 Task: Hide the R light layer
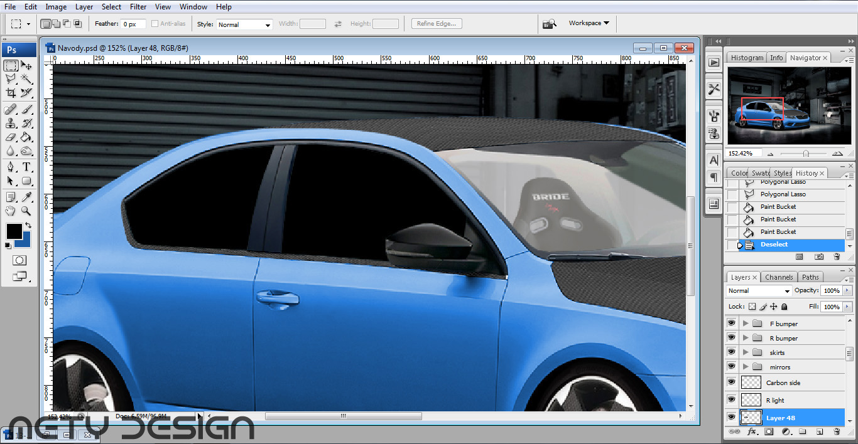731,400
